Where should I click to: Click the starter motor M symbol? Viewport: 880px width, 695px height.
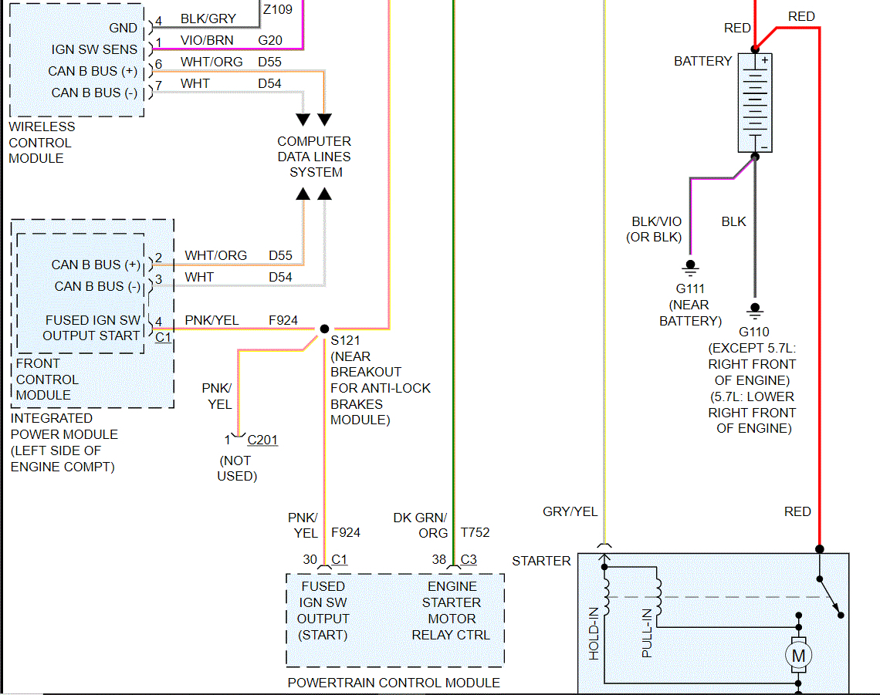(798, 655)
